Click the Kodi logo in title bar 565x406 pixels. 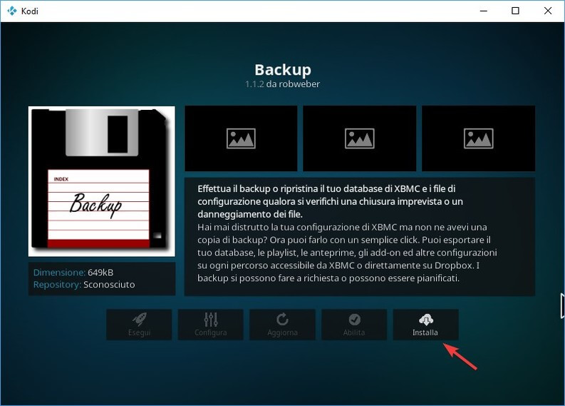(12, 11)
